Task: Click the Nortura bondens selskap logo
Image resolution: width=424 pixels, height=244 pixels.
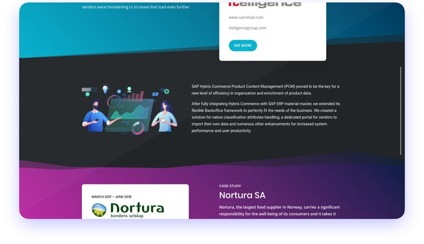Action: click(128, 210)
